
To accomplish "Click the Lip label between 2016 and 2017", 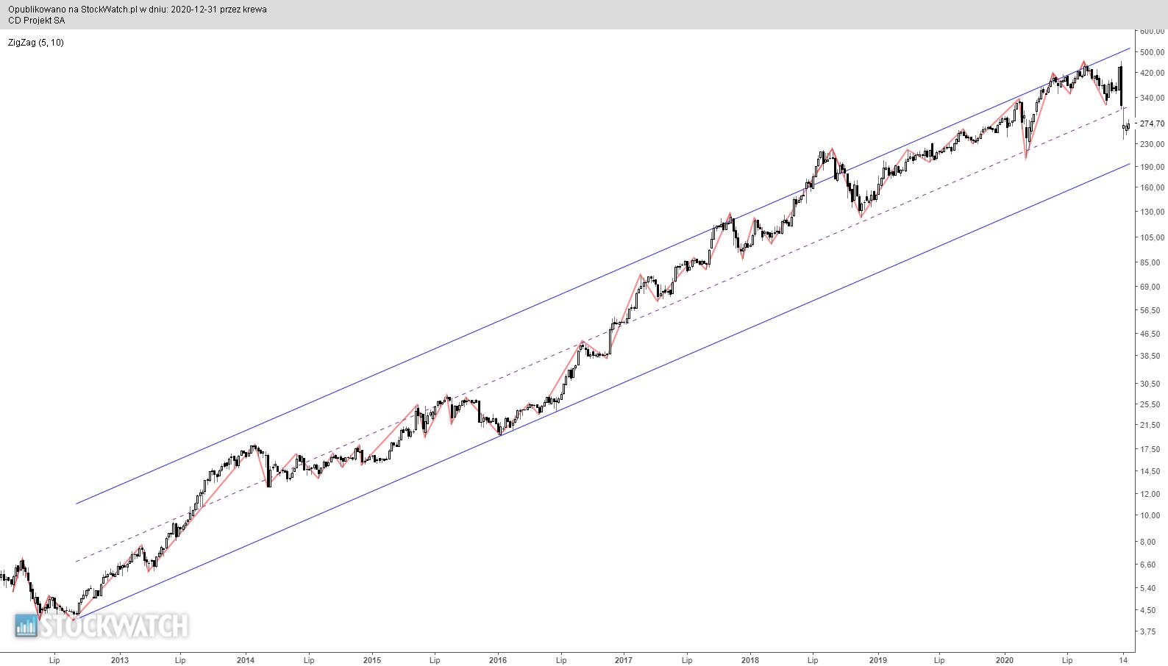I will tap(561, 660).
